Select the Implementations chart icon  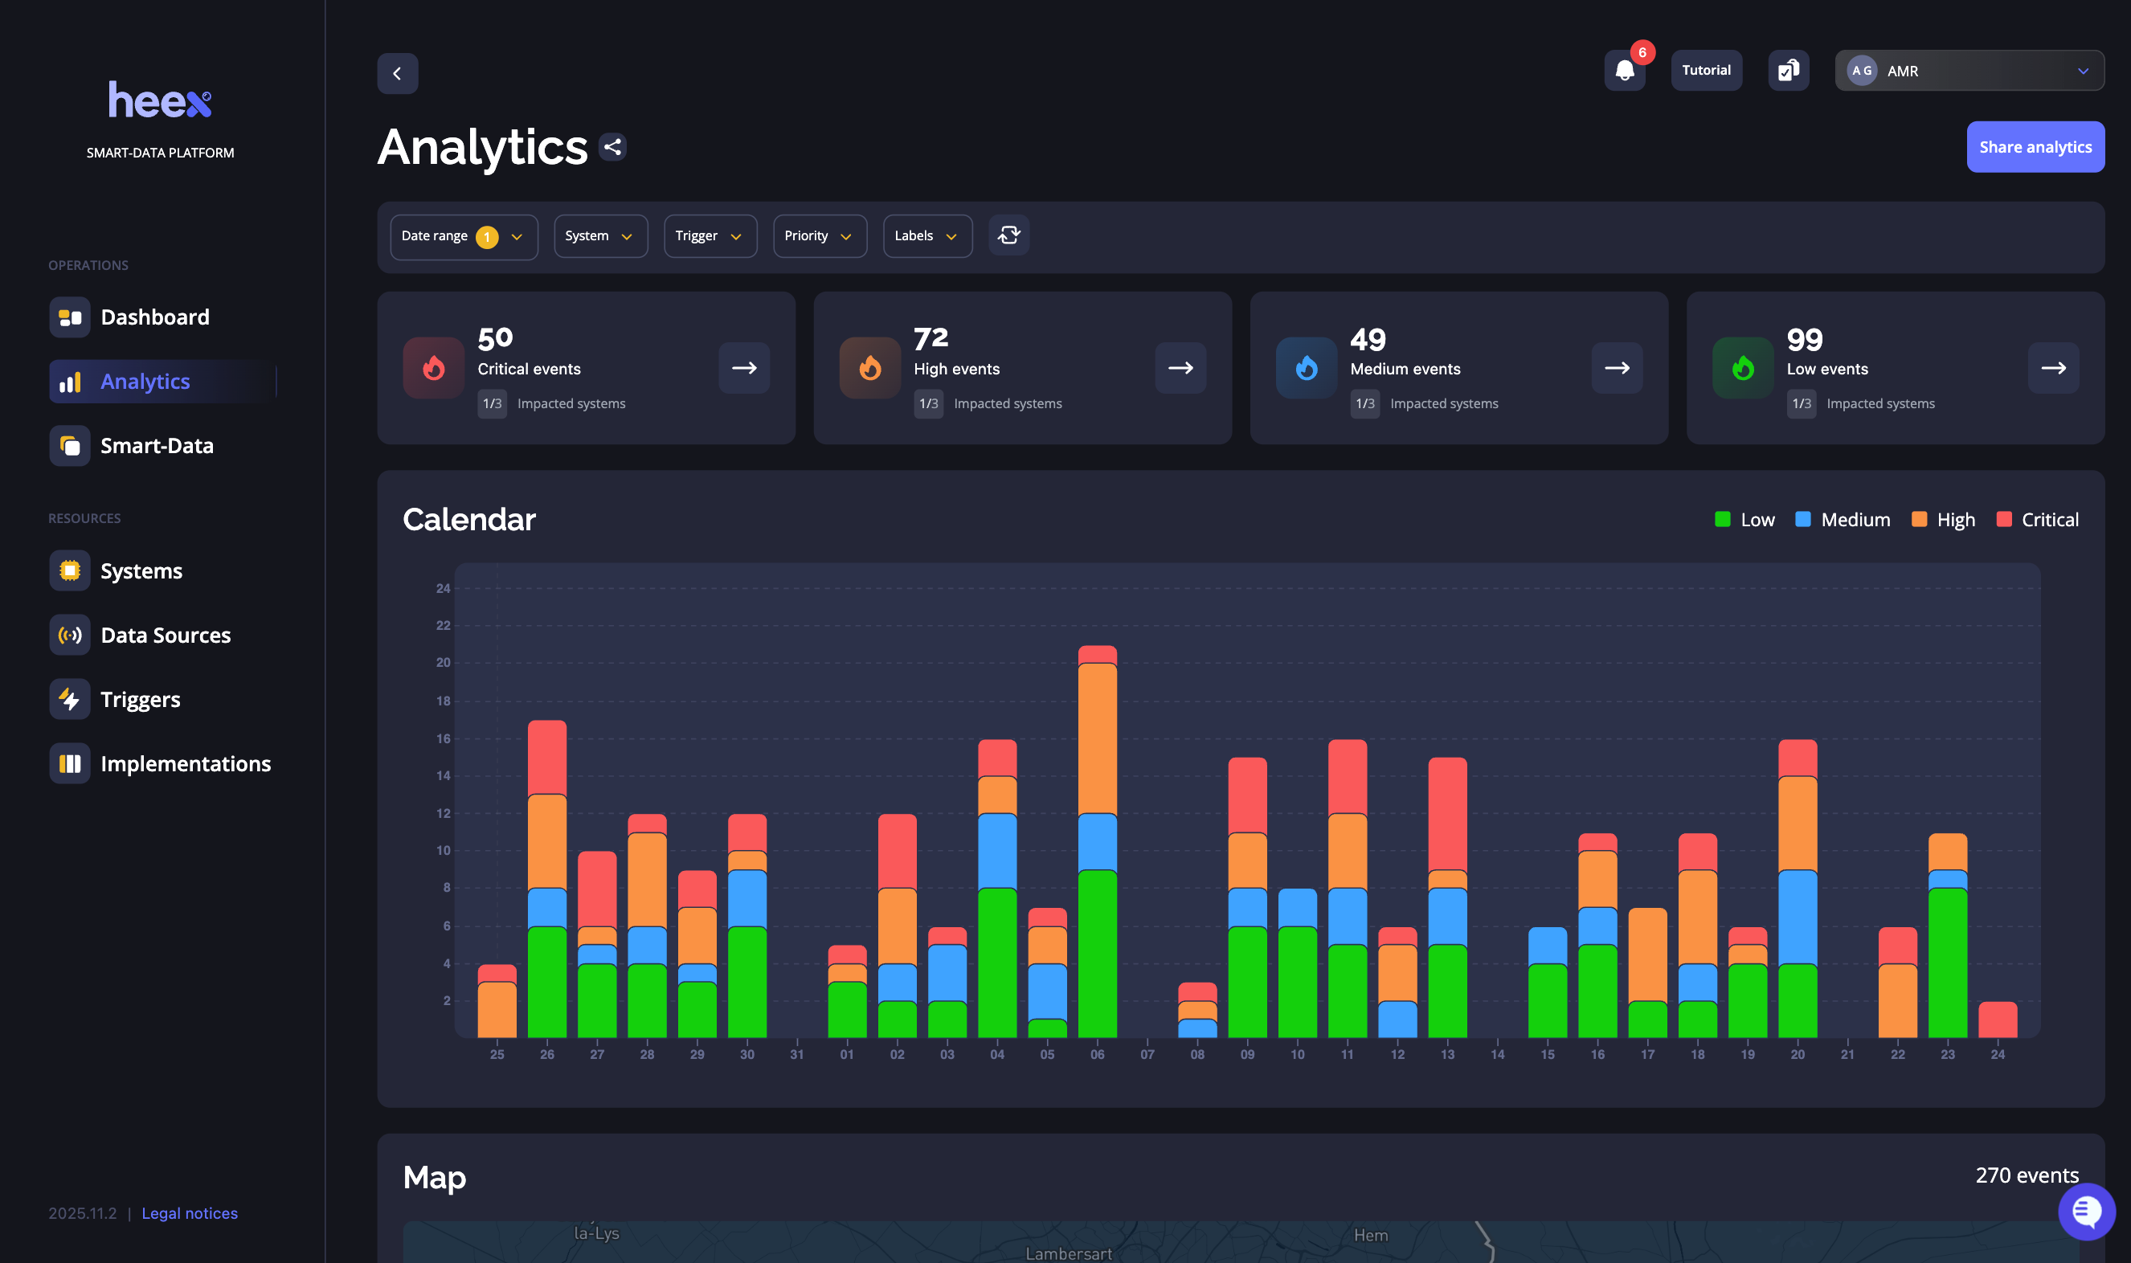pyautogui.click(x=70, y=762)
